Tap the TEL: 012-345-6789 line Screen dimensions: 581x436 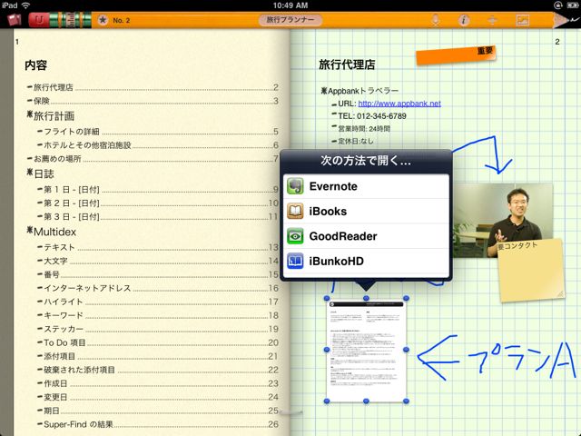pyautogui.click(x=372, y=116)
